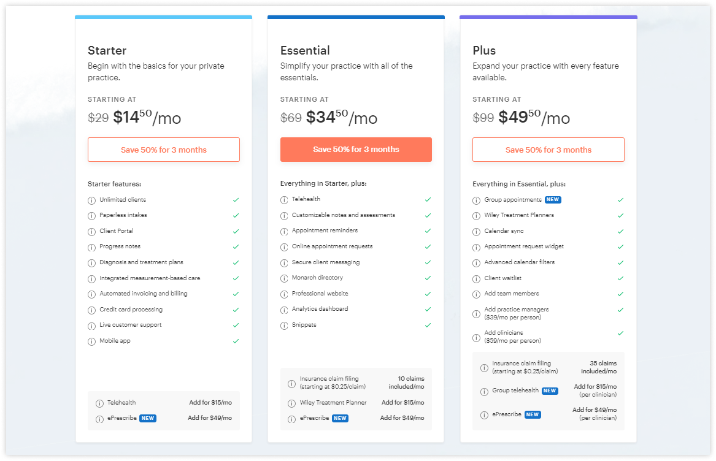716x461 pixels.
Task: Open info icon for Plus Group telehealth add-on
Action: [485, 392]
